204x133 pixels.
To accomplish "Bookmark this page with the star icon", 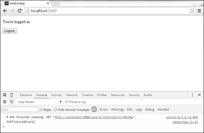I will (x=192, y=11).
